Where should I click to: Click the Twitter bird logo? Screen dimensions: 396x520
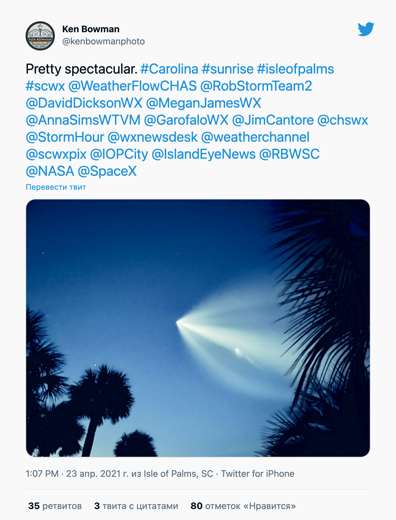click(x=366, y=29)
